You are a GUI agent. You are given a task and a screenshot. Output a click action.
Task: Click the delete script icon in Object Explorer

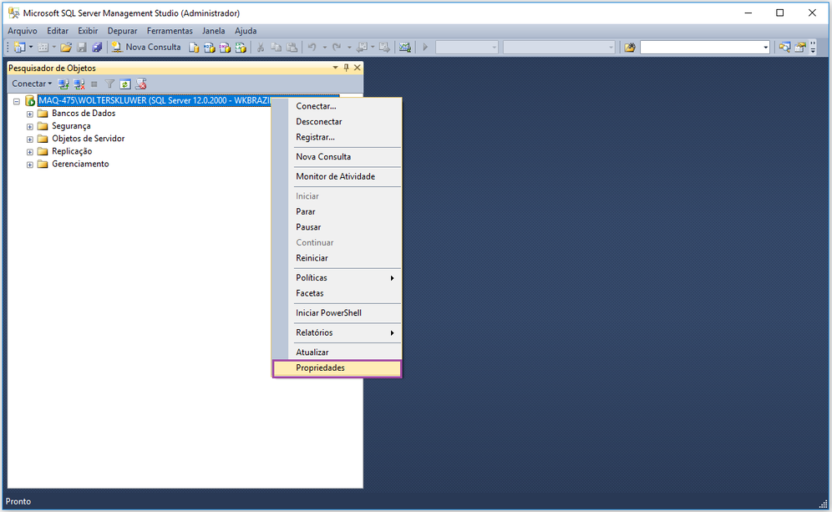[x=140, y=84]
